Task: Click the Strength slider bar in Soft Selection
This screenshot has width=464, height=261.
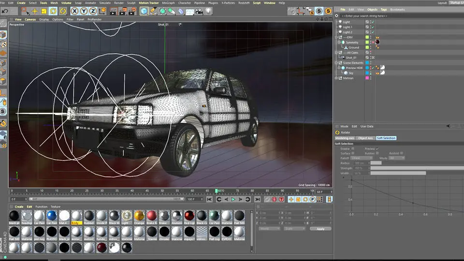Action: click(416, 168)
